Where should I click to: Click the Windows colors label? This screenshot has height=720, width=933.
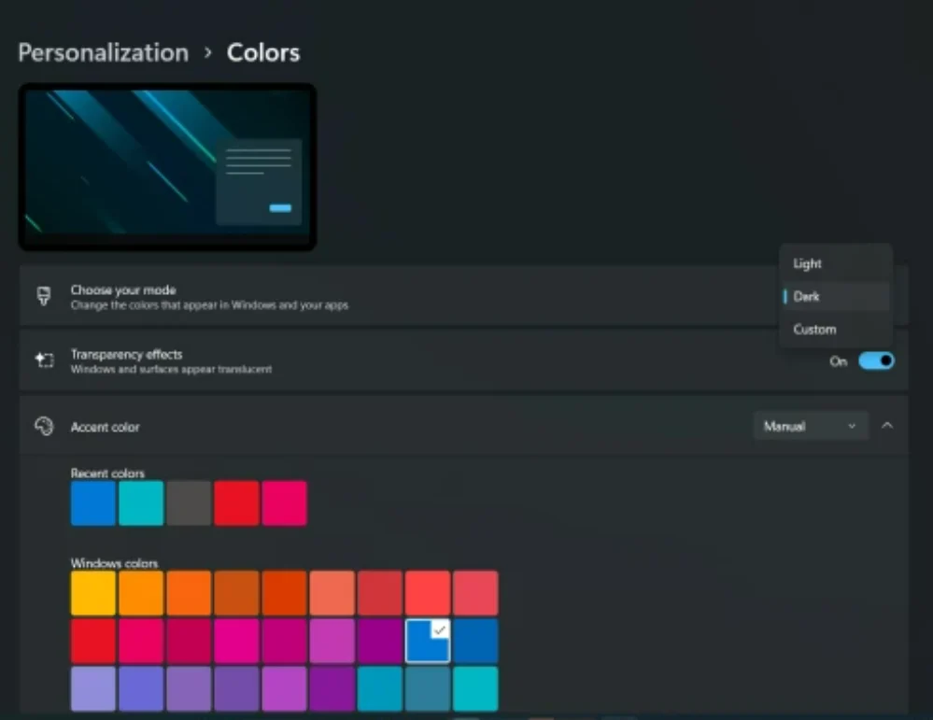[x=114, y=563]
